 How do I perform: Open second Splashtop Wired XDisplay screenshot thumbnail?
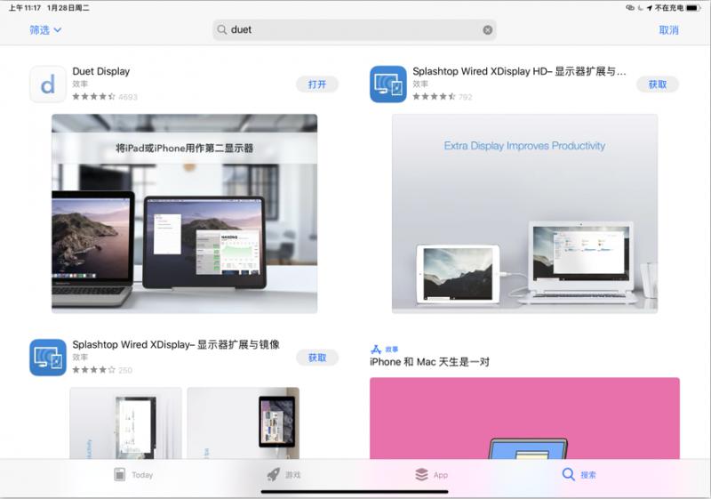pyautogui.click(x=243, y=423)
